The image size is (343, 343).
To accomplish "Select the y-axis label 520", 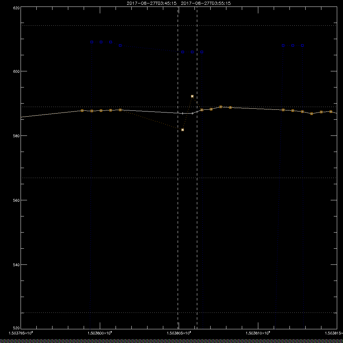I will tap(17, 328).
